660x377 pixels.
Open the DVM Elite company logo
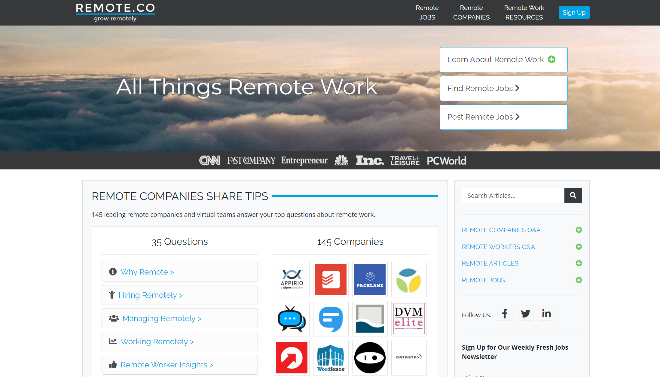(409, 319)
